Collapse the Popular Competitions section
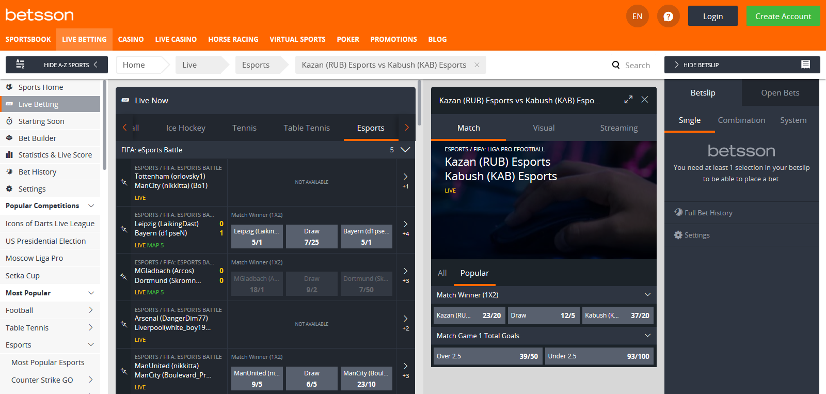This screenshot has height=394, width=826. tap(91, 206)
